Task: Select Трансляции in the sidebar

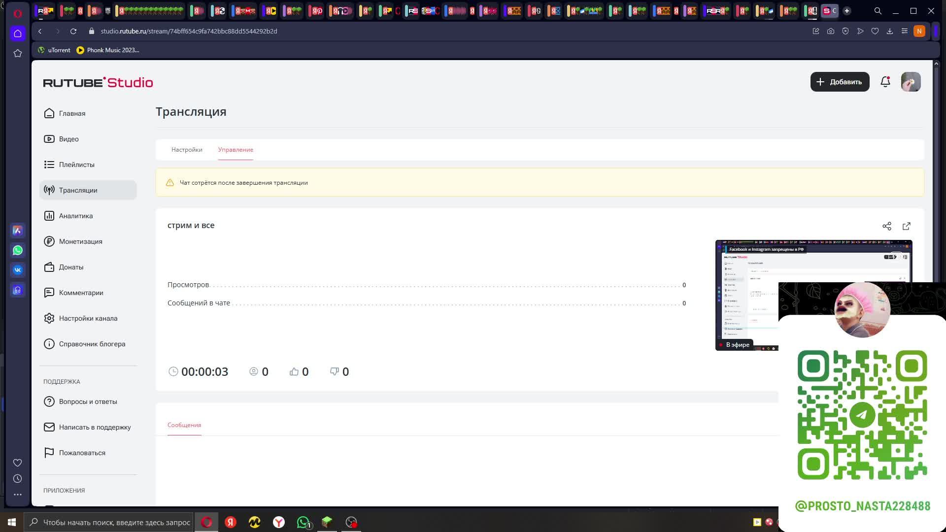Action: click(88, 190)
